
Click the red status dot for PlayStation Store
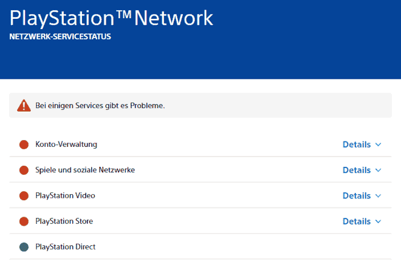(24, 221)
